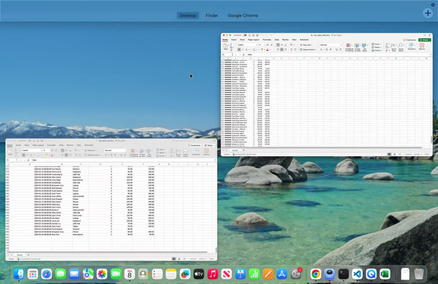Image resolution: width=438 pixels, height=284 pixels.
Task: Click Merge & Center in raw_sales_january window
Action: click(92, 155)
